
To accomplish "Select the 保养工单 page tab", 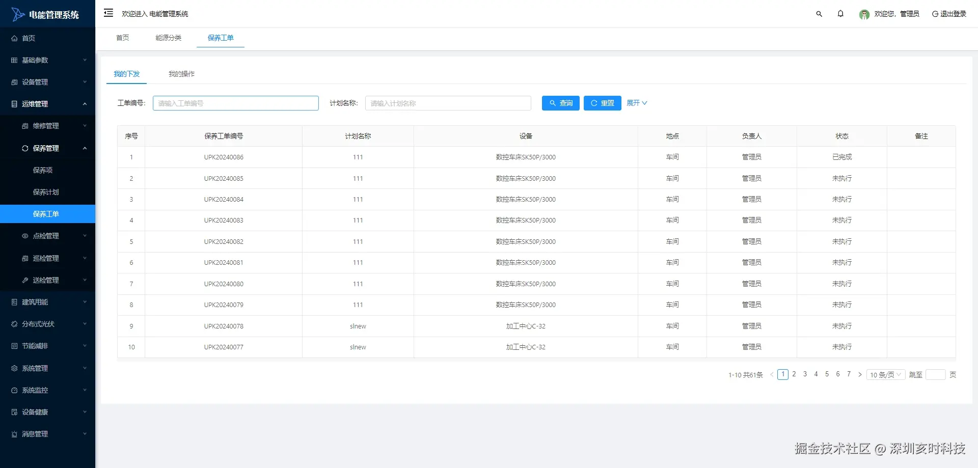I will pyautogui.click(x=221, y=38).
